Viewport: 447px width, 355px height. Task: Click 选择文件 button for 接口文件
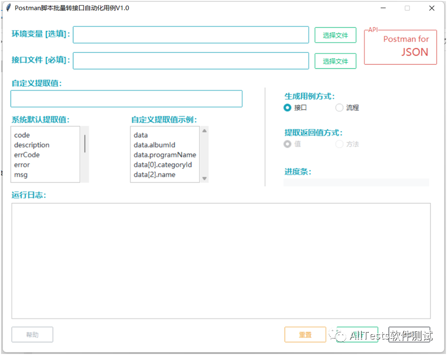(x=335, y=61)
